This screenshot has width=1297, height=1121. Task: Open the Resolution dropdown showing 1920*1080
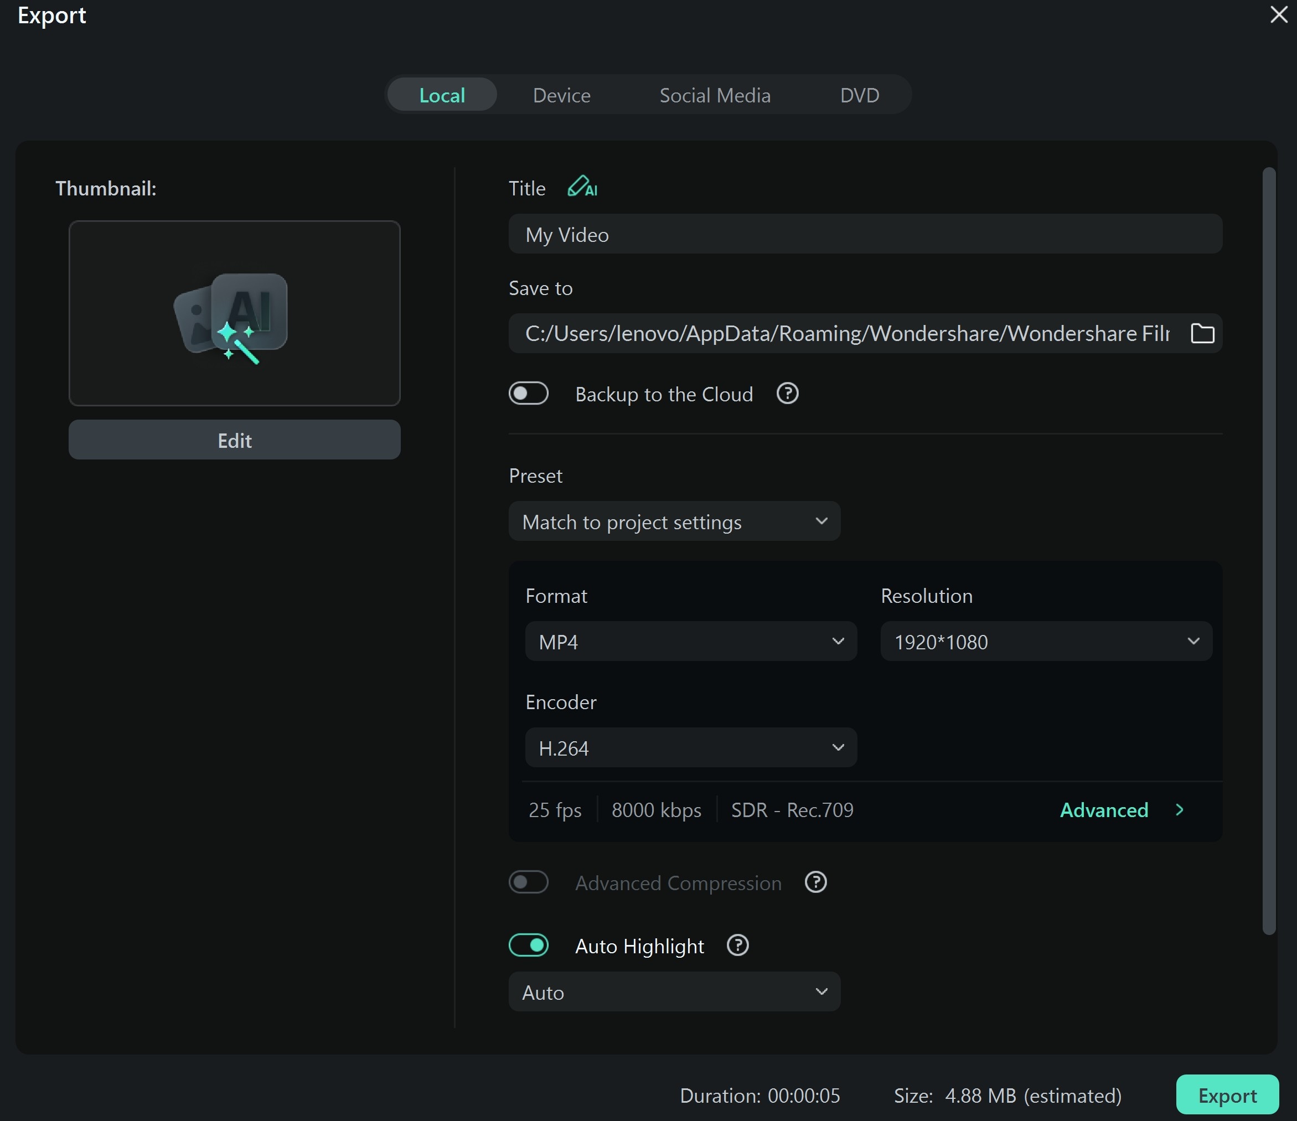point(1047,642)
